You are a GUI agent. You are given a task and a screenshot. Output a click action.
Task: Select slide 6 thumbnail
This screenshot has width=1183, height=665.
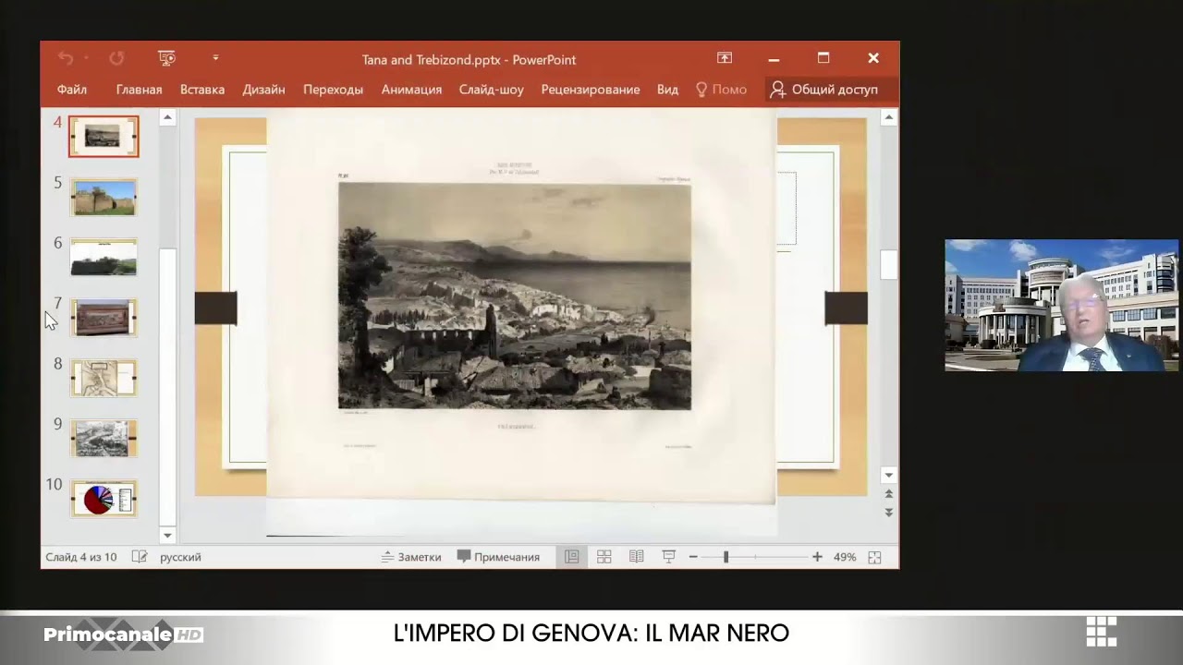click(104, 258)
